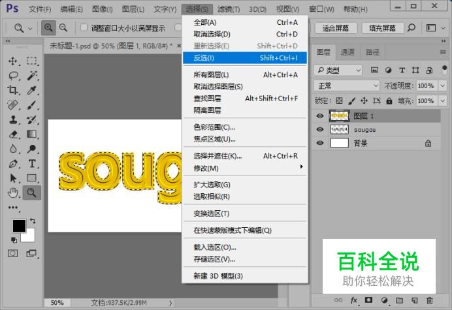Select the Eyedropper tool

(x=32, y=90)
